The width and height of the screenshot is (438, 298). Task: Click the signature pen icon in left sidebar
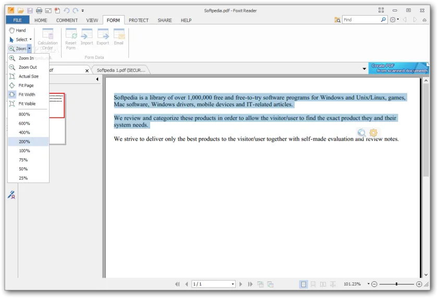click(x=11, y=194)
